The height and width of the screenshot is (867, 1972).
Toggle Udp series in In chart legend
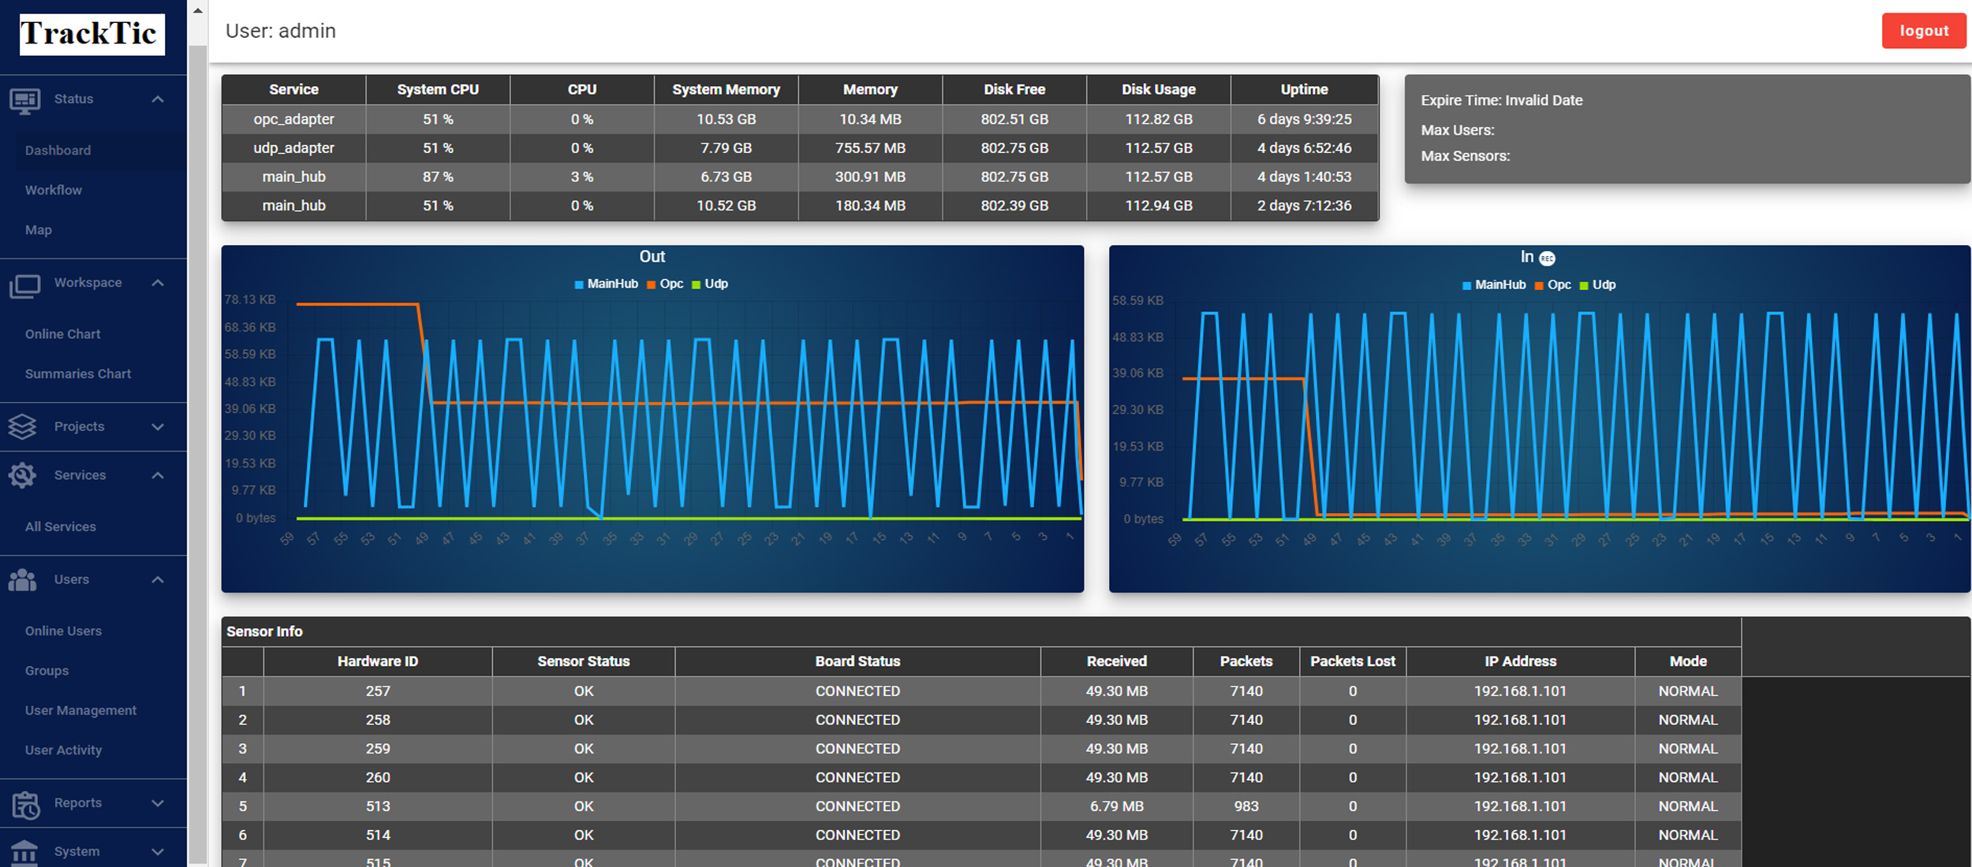tap(1597, 285)
